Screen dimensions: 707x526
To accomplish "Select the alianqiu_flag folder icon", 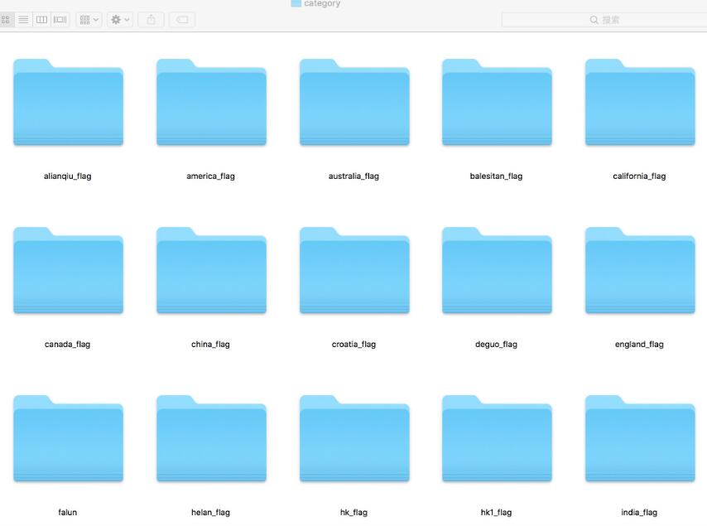I will pos(68,103).
